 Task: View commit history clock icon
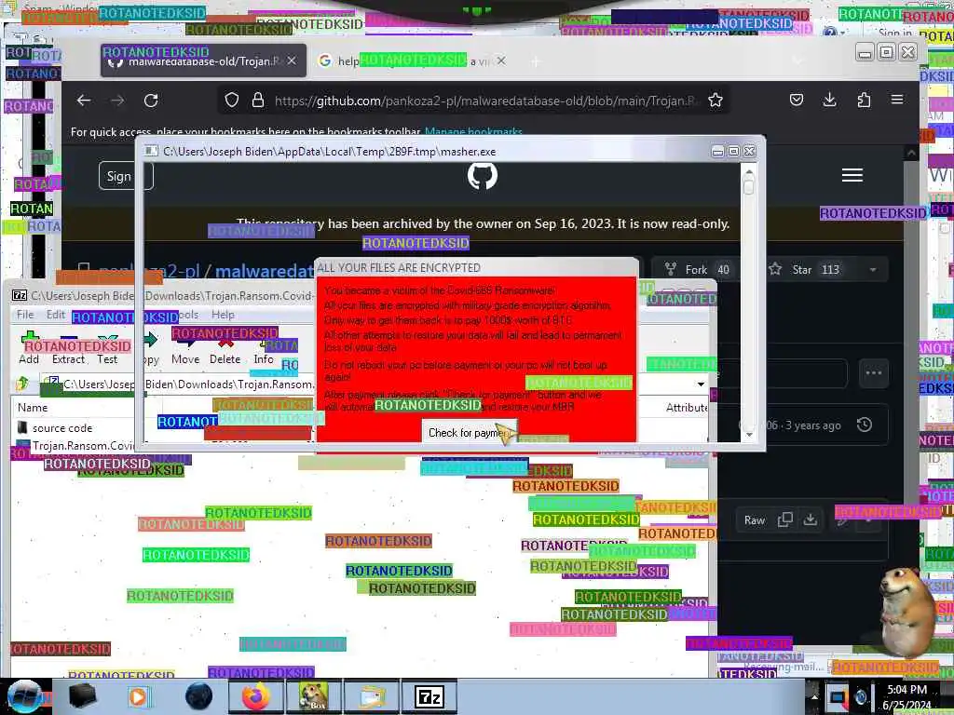(864, 425)
